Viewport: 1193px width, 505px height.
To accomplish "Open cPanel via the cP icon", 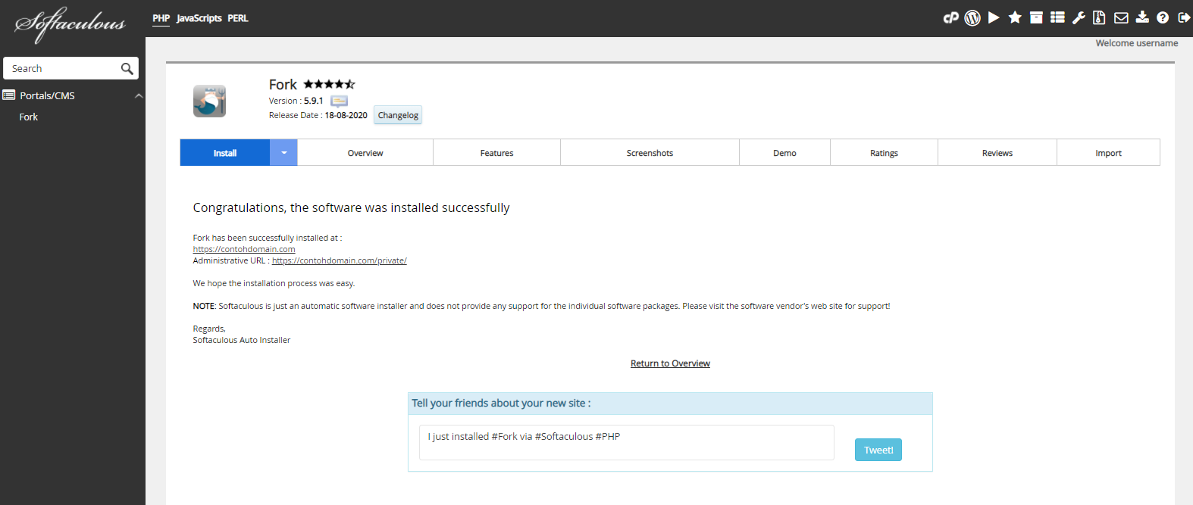I will 950,17.
